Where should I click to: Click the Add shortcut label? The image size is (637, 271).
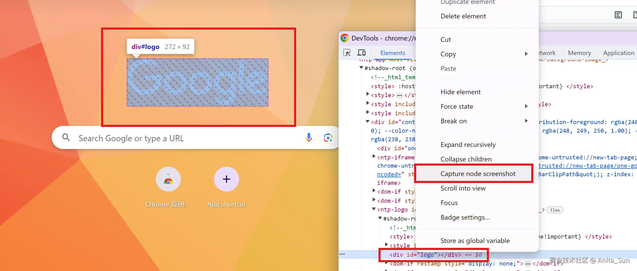[226, 205]
